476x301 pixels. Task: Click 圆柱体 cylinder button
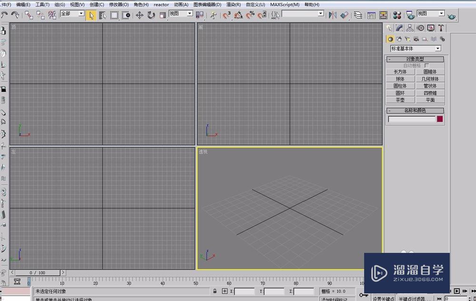400,86
